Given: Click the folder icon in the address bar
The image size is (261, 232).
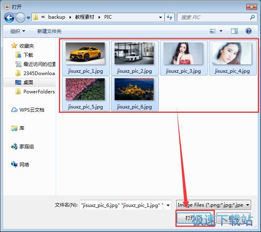Looking at the screenshot, I should point(35,17).
